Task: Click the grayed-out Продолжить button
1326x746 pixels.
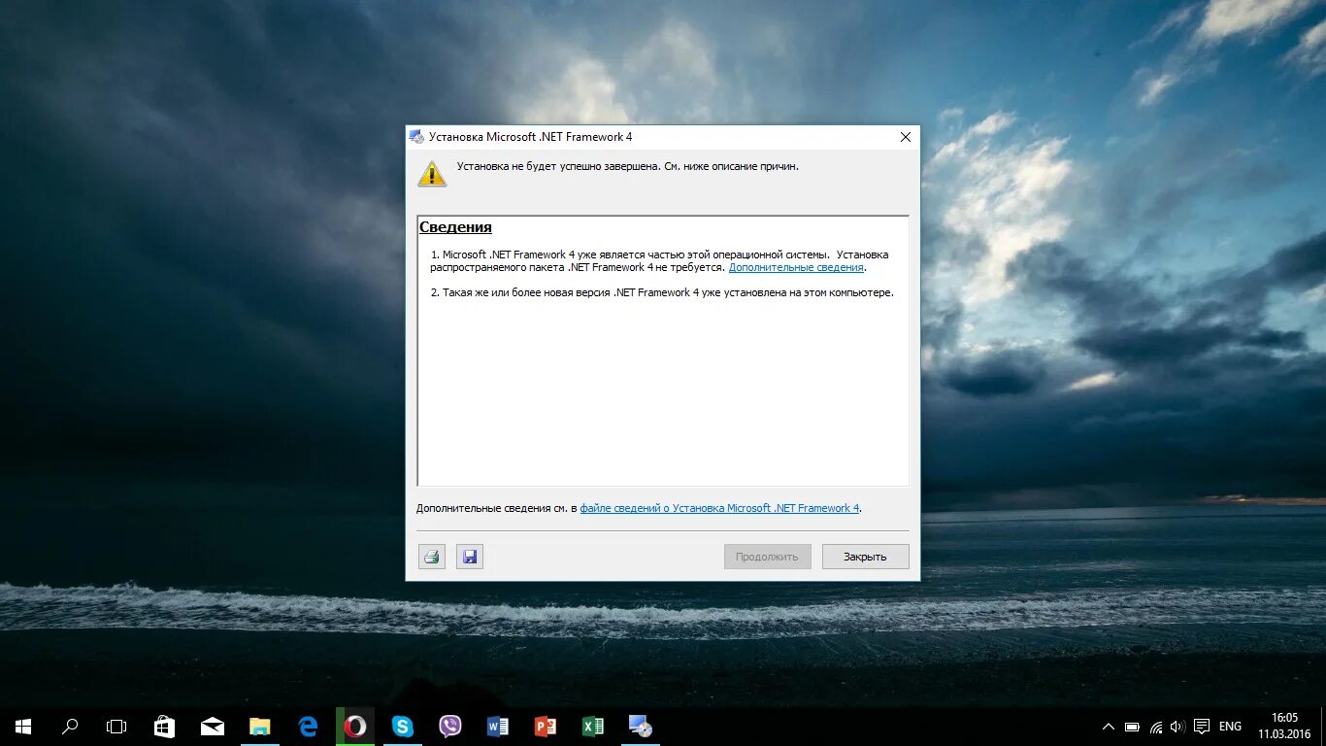Action: pyautogui.click(x=767, y=557)
